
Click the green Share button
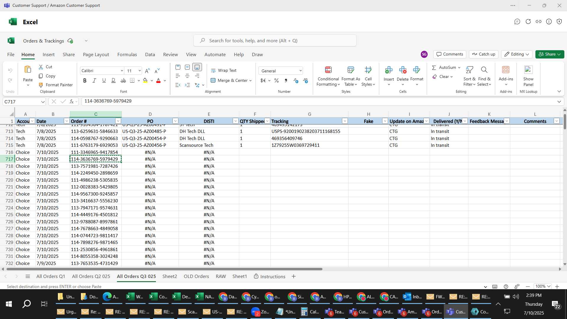550,54
